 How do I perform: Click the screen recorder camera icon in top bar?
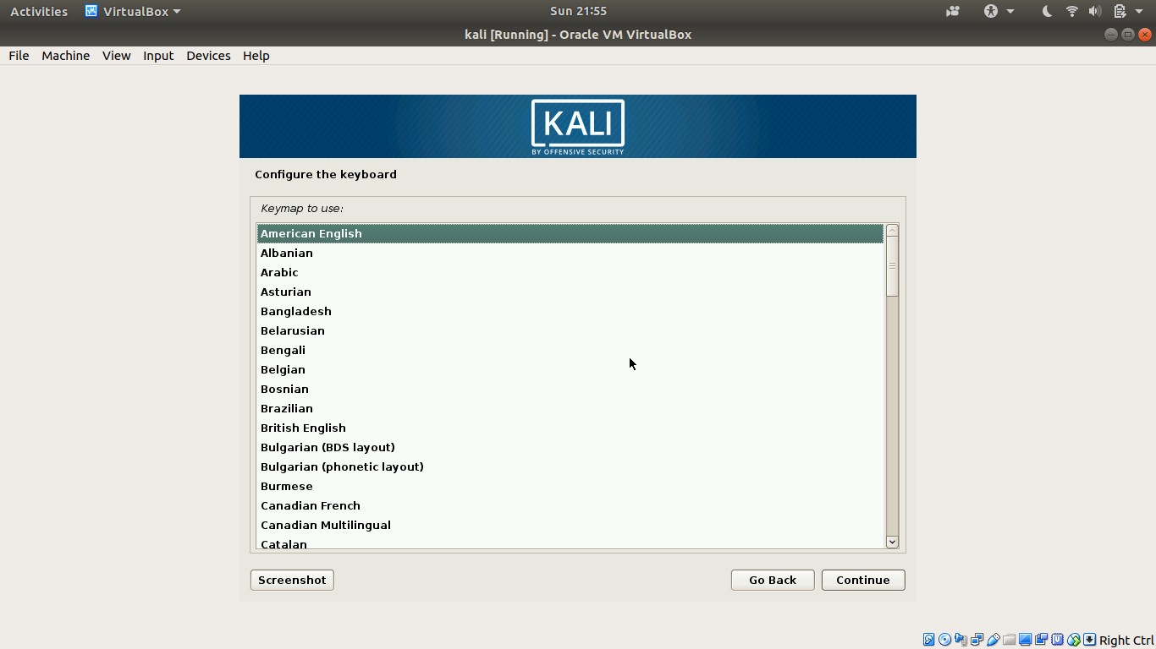coord(953,11)
